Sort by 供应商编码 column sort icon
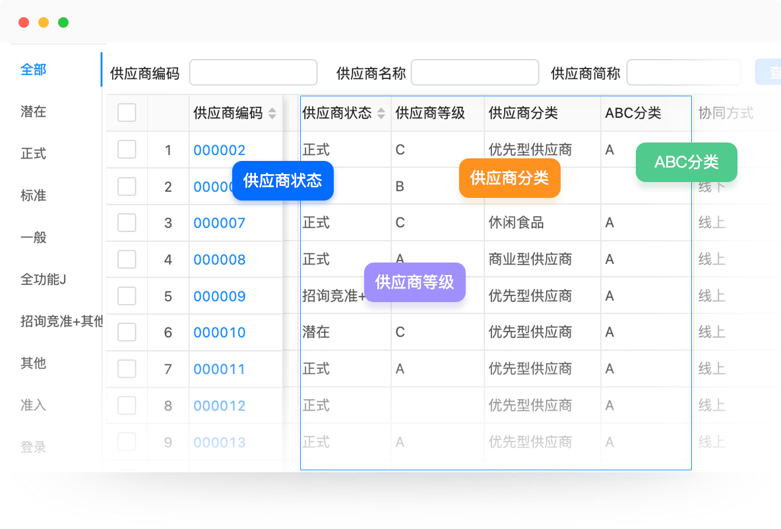 click(x=272, y=113)
